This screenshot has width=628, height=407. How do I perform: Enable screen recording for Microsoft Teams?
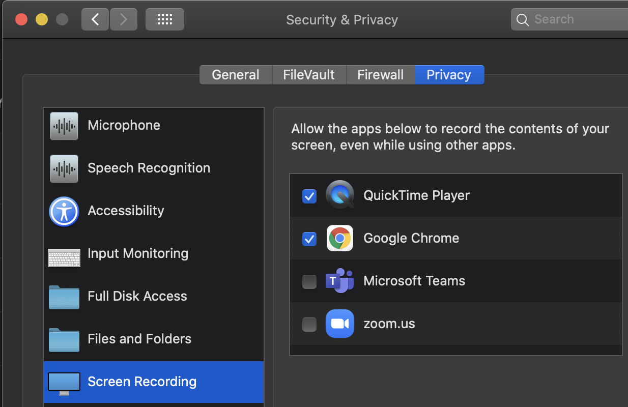tap(309, 281)
